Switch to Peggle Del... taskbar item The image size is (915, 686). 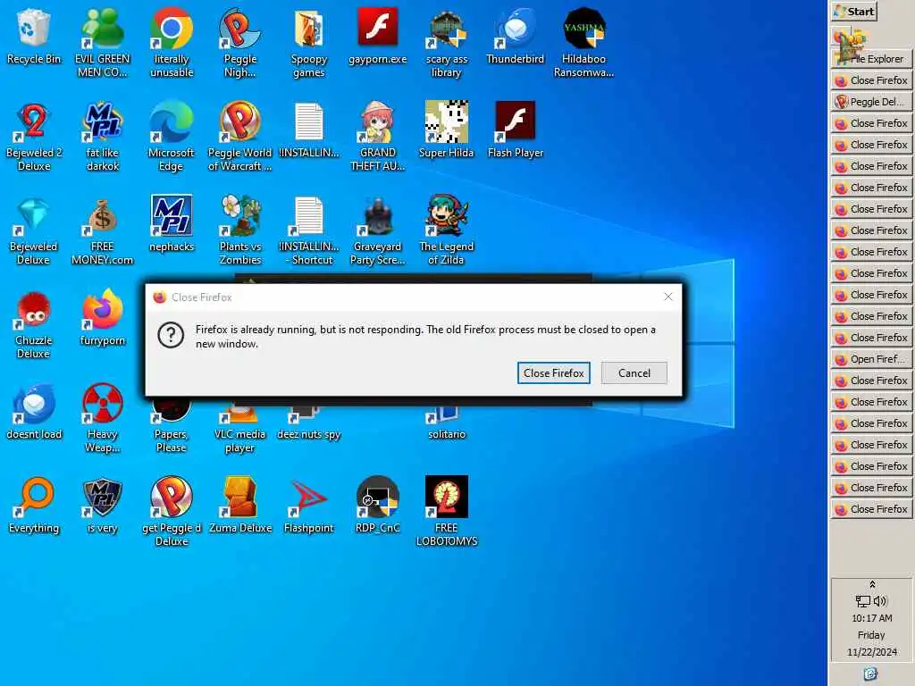[x=871, y=102]
